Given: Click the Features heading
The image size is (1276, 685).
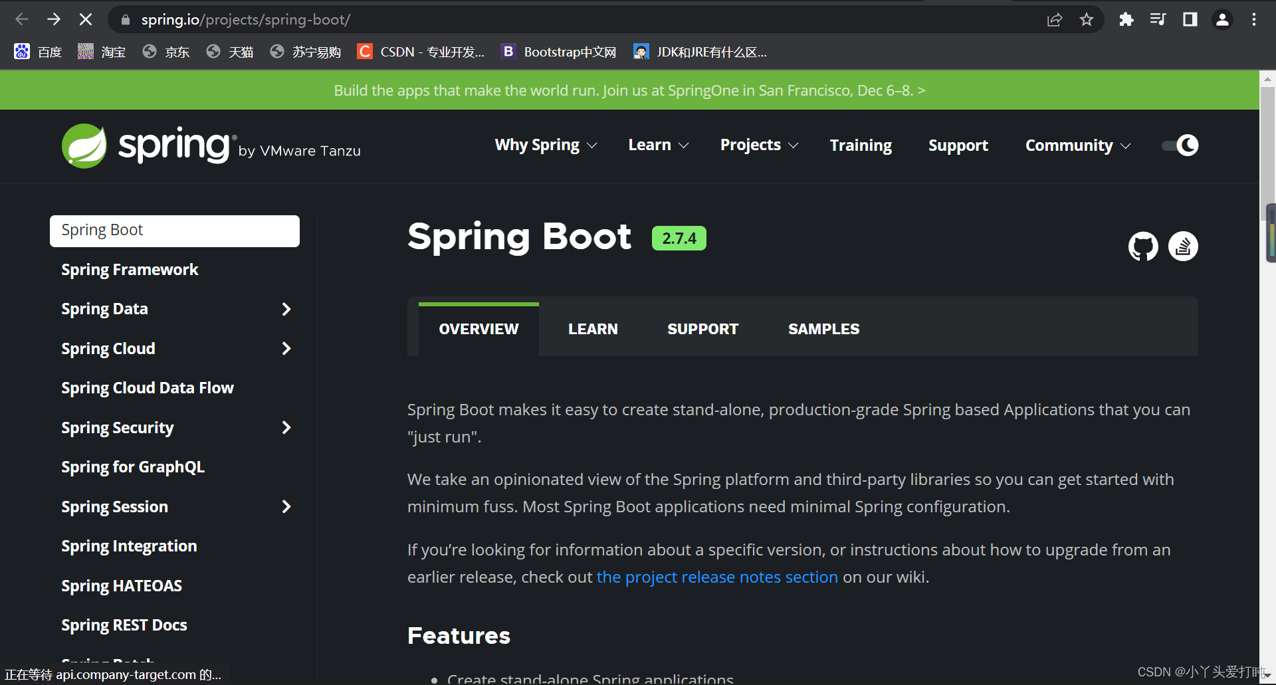Looking at the screenshot, I should pyautogui.click(x=459, y=635).
